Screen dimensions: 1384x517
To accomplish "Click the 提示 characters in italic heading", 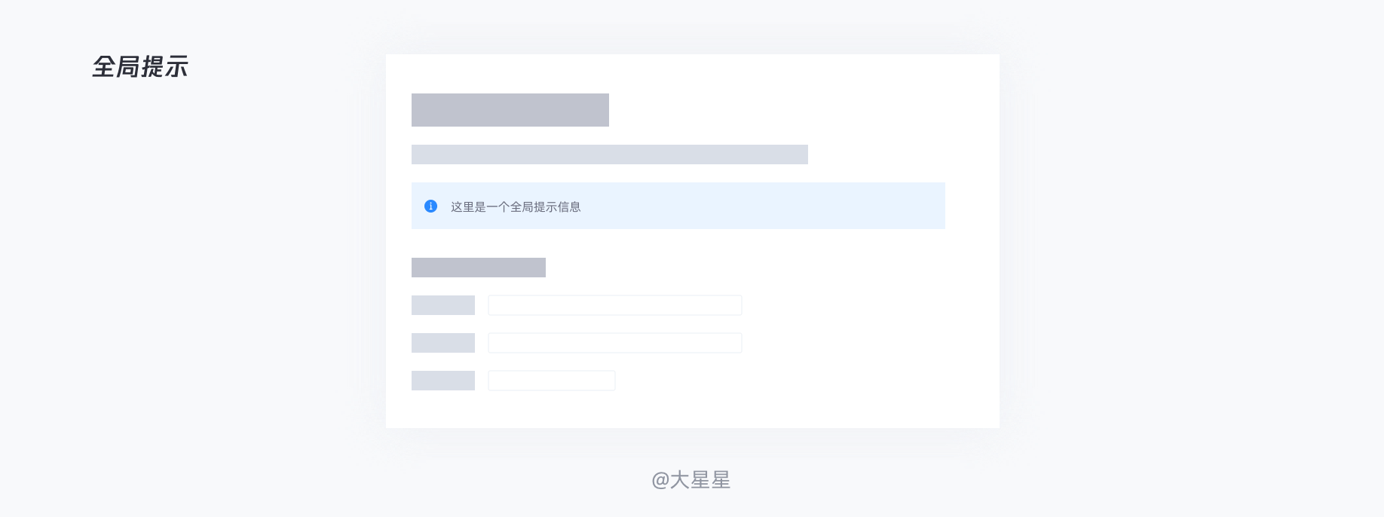I will [164, 67].
